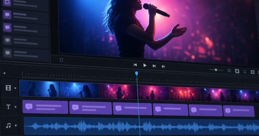Skip back to the start of the video
This screenshot has height=136, width=259.
[x=135, y=65]
